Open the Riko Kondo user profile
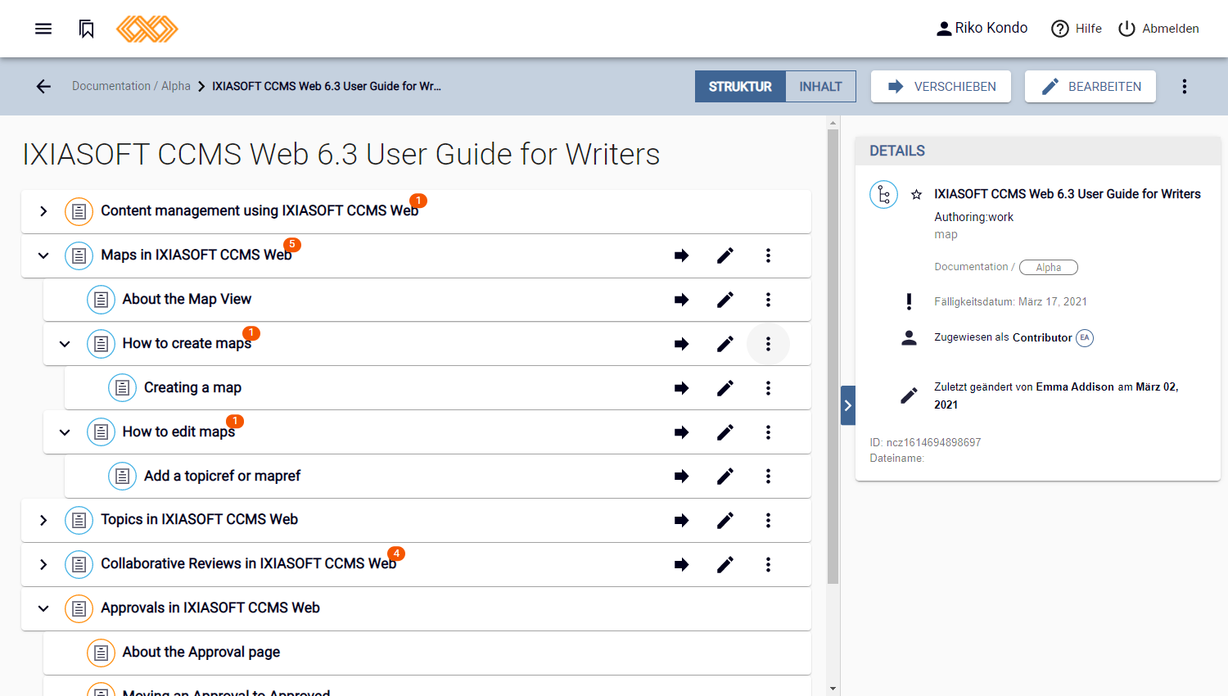This screenshot has width=1228, height=696. point(982,28)
